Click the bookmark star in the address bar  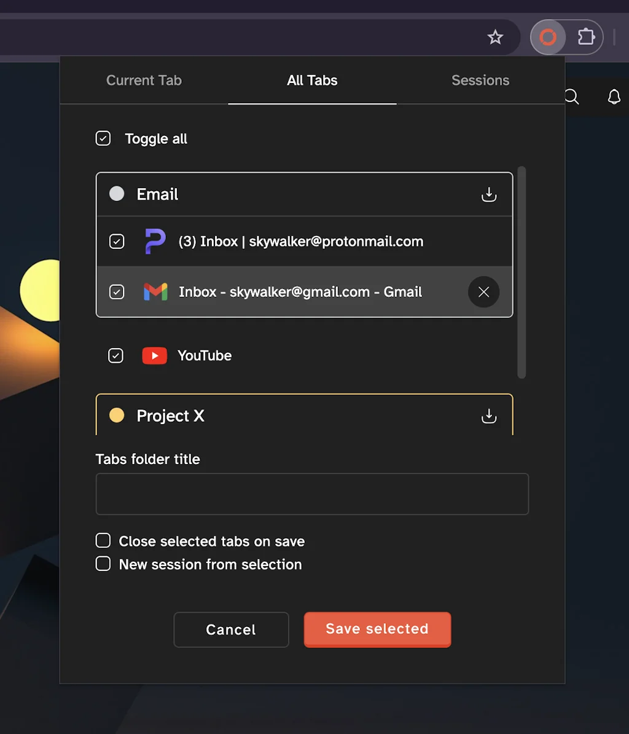tap(495, 37)
